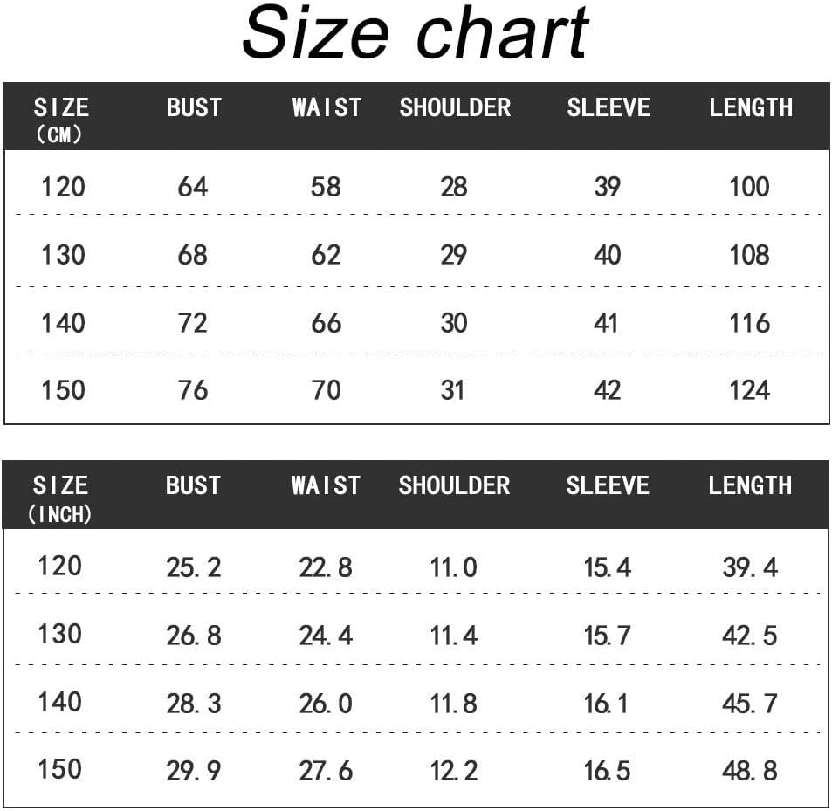Select size 150 row label in CM table

63,389
